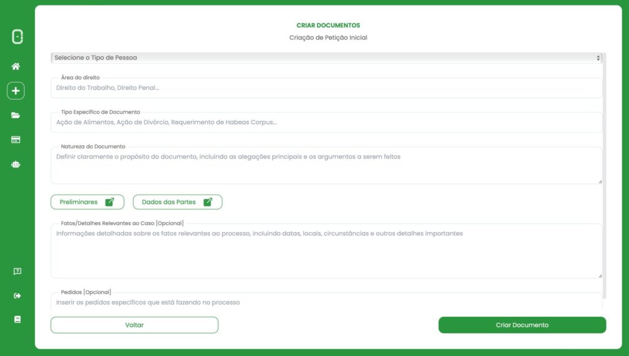
Task: Click the Tipo Específico de Documento field
Action: point(326,123)
